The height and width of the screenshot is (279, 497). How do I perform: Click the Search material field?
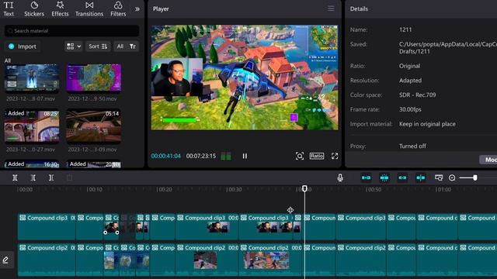click(x=72, y=31)
